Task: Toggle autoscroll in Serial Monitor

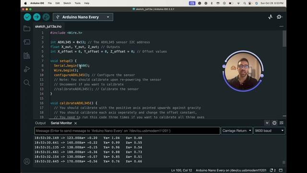Action: 267,123
